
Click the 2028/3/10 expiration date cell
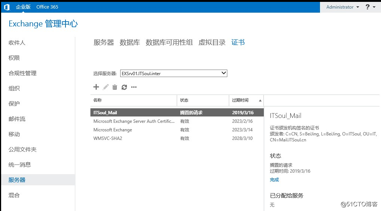pyautogui.click(x=242, y=138)
